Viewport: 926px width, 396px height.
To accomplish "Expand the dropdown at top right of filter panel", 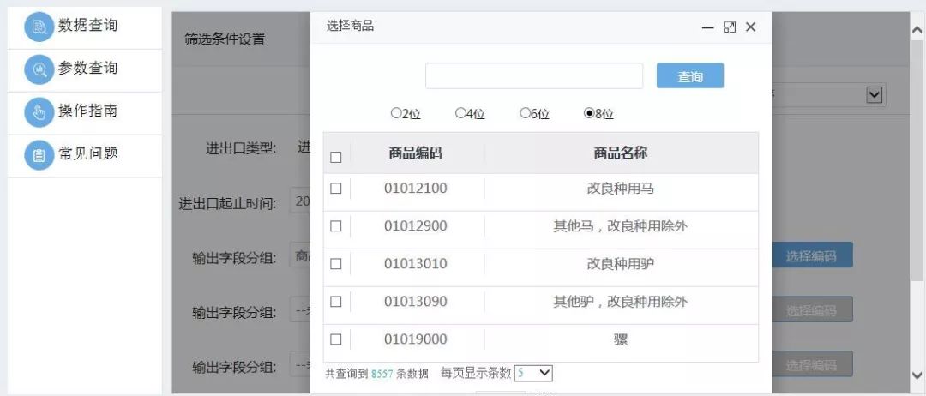I will [874, 94].
